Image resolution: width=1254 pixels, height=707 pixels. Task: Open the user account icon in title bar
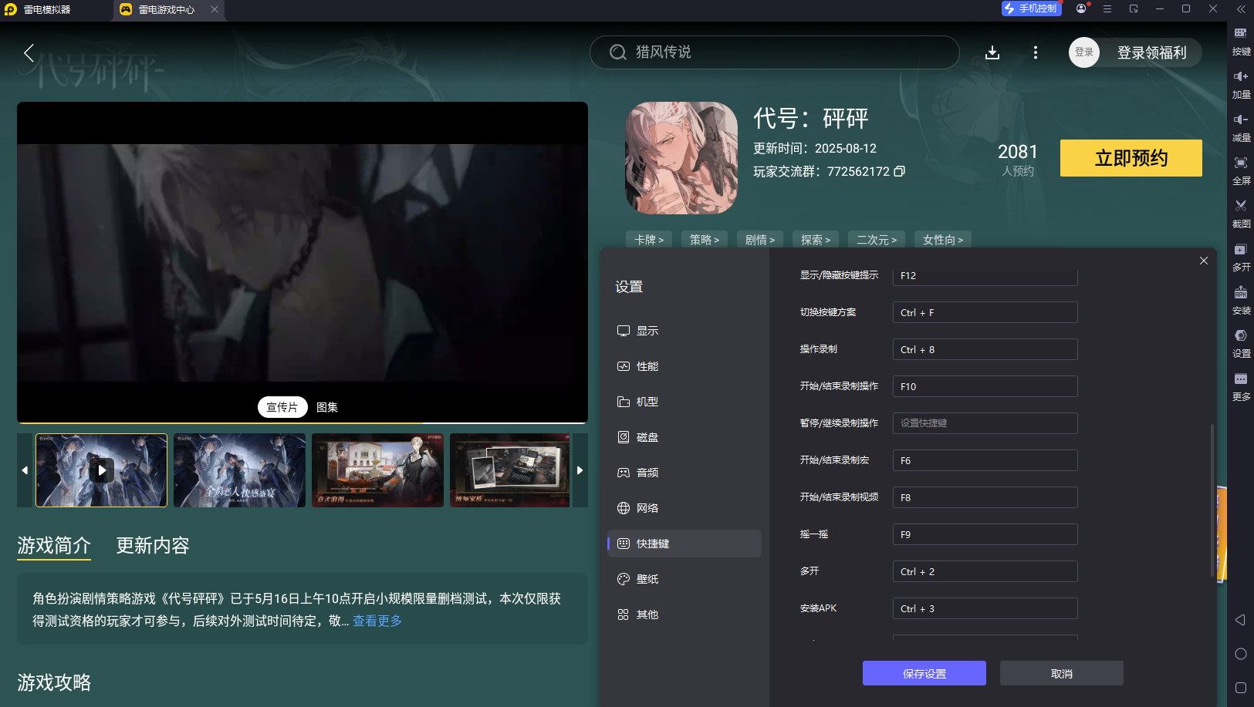(x=1081, y=8)
